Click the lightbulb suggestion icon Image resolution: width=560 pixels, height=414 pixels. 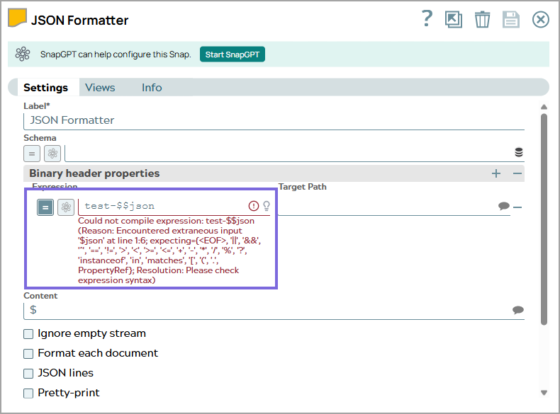267,206
